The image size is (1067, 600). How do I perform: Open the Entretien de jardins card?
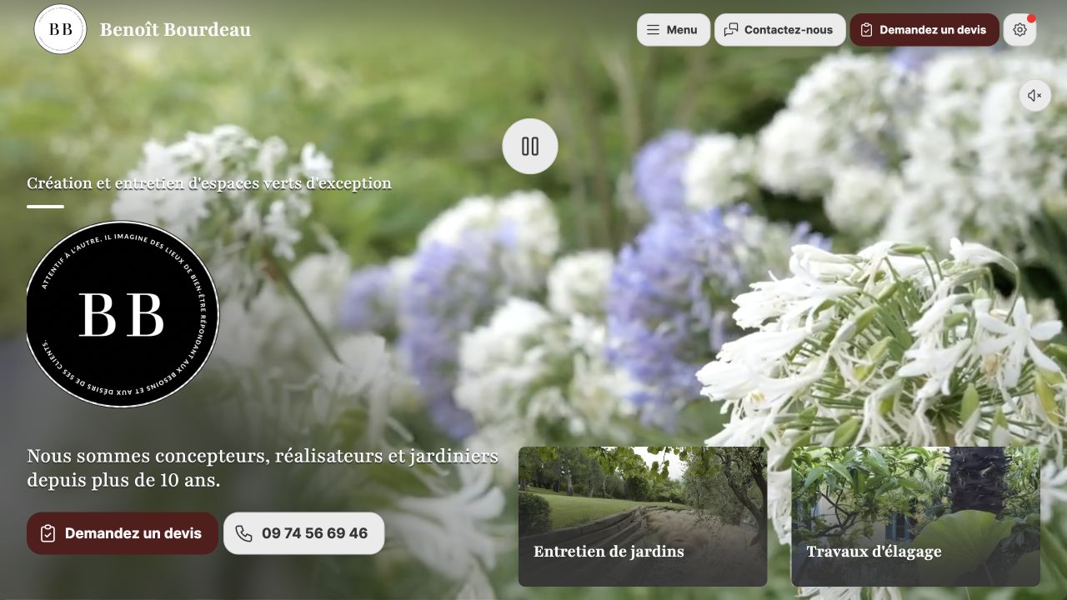(643, 517)
